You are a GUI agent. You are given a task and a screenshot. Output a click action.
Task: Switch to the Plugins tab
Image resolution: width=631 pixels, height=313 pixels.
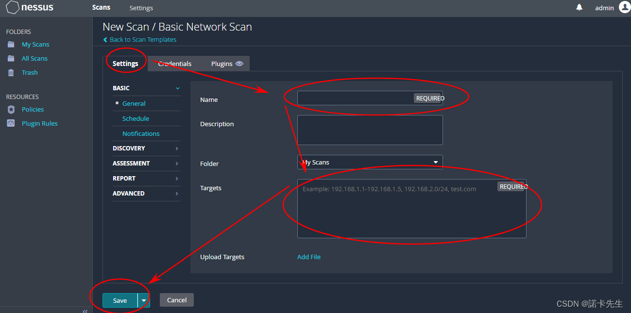coord(222,64)
